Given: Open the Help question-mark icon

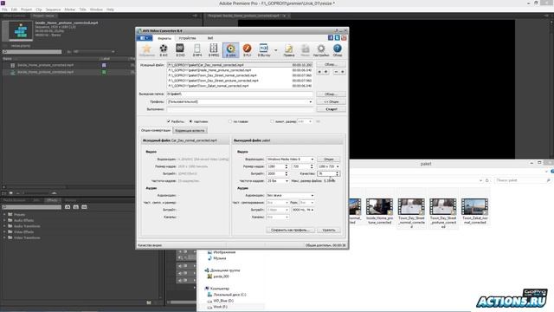Looking at the screenshot, I should tap(338, 50).
